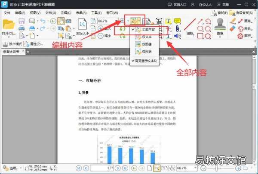This screenshot has height=174, width=258.
Task: Expand the status bar 66.7% zoom dropdown
Action: [x=195, y=168]
